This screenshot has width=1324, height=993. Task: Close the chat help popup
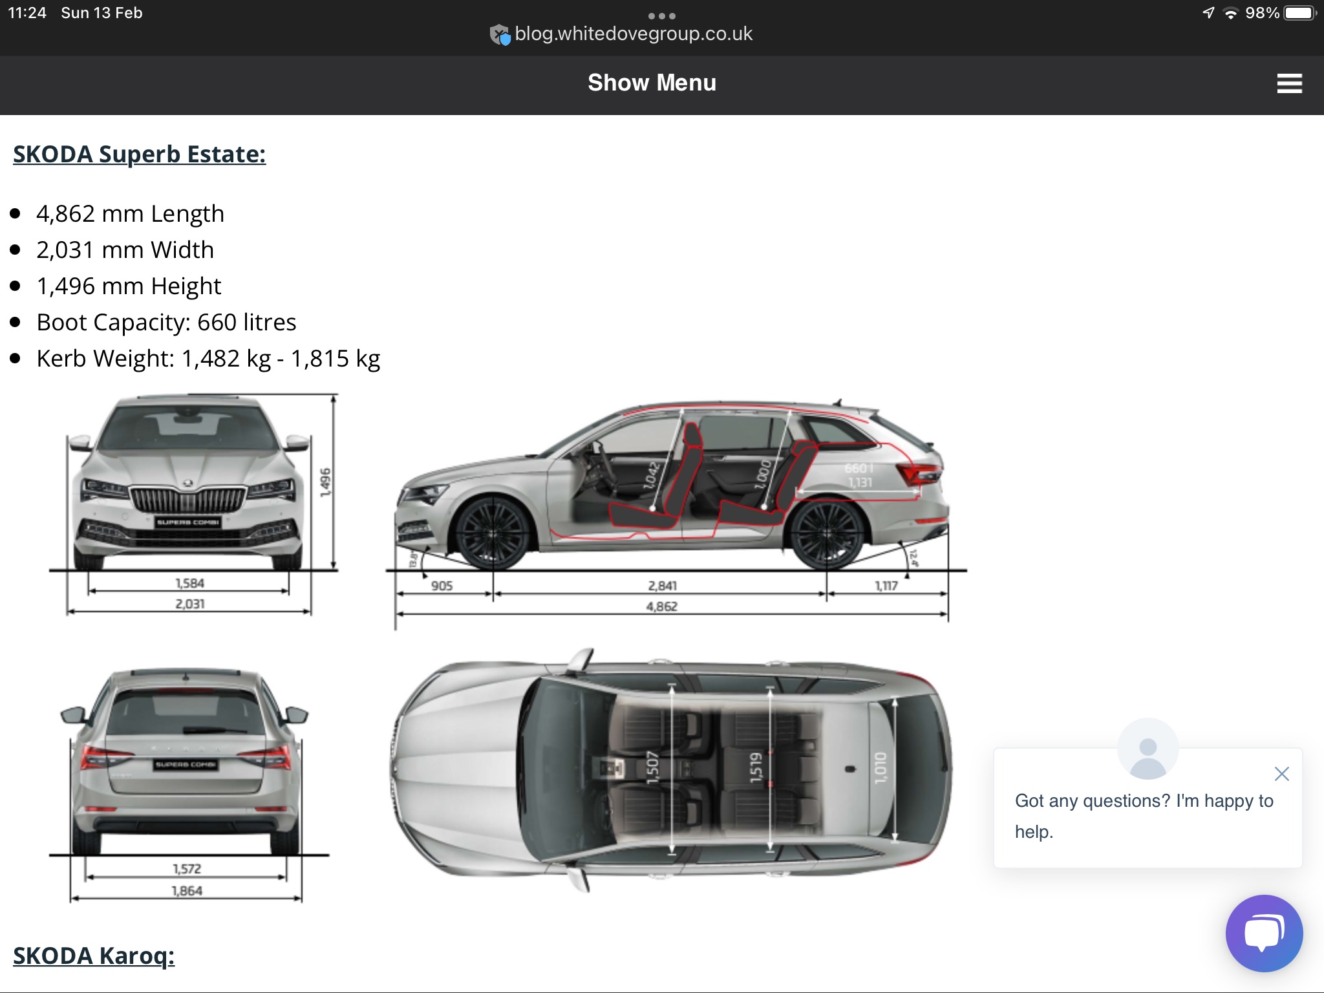(1281, 774)
